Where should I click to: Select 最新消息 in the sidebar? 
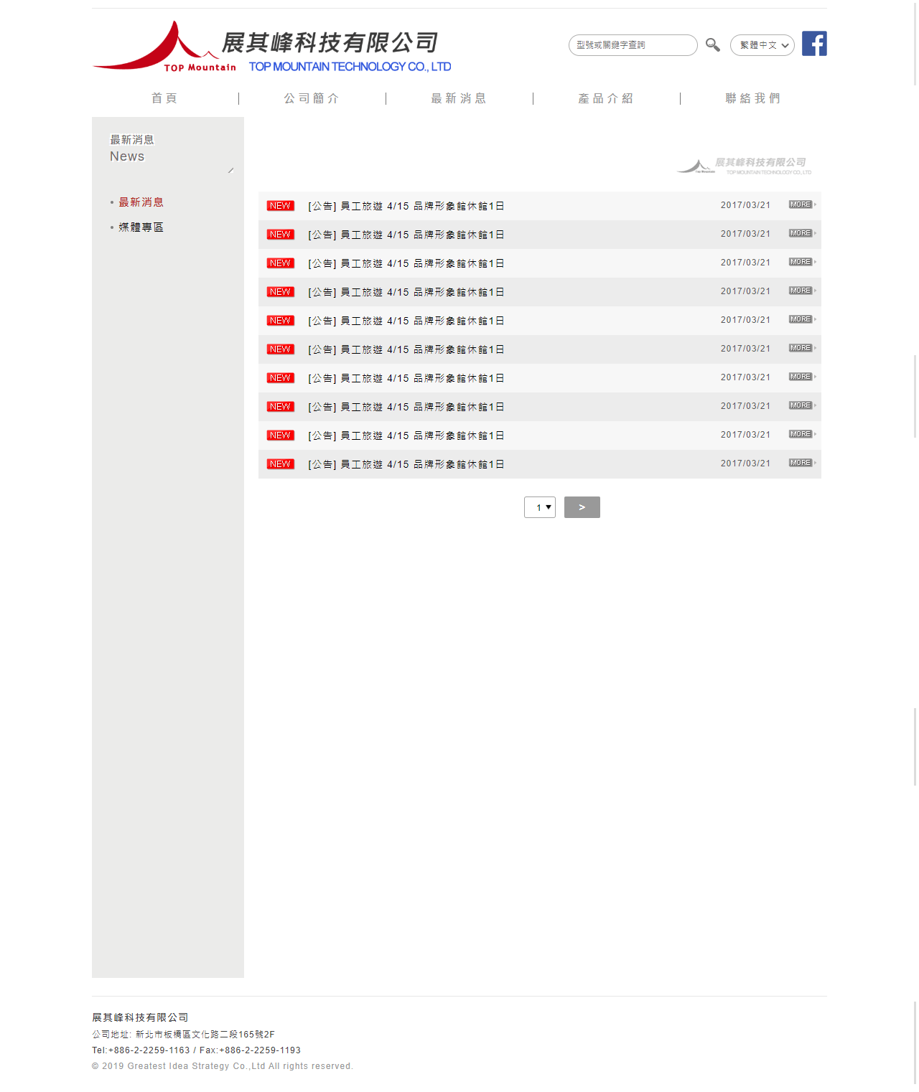pyautogui.click(x=141, y=202)
